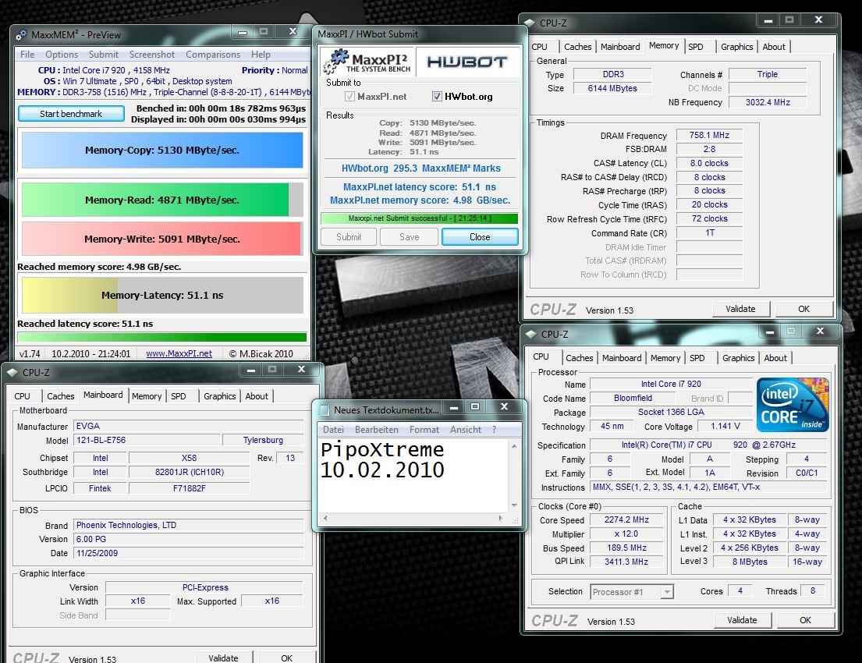The image size is (862, 663).
Task: Click CPU-Z title icon in Memory window
Action: click(530, 23)
